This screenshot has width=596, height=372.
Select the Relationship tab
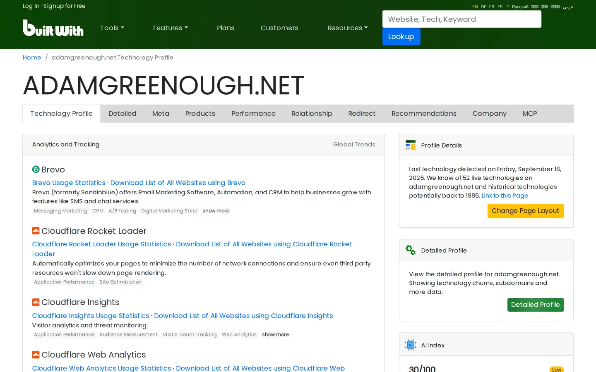(312, 113)
